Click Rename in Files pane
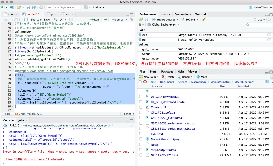Screen dimensions: 273x166 (x=185, y=77)
